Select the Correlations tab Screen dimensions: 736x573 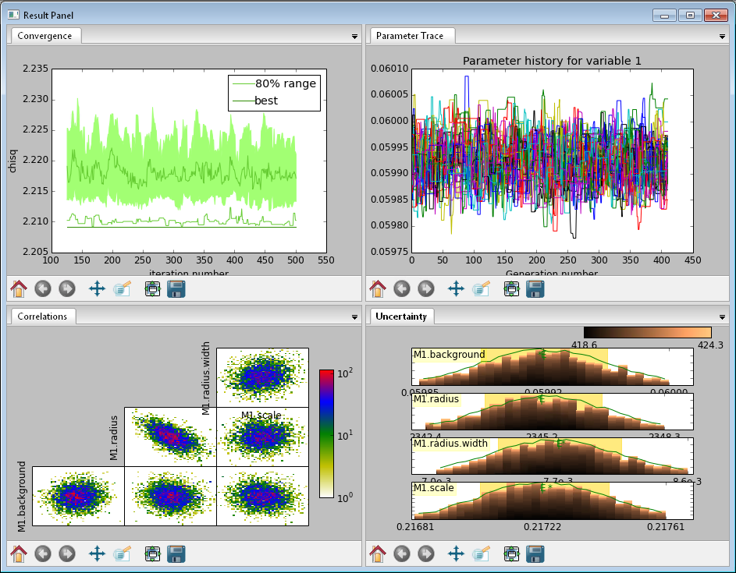43,317
